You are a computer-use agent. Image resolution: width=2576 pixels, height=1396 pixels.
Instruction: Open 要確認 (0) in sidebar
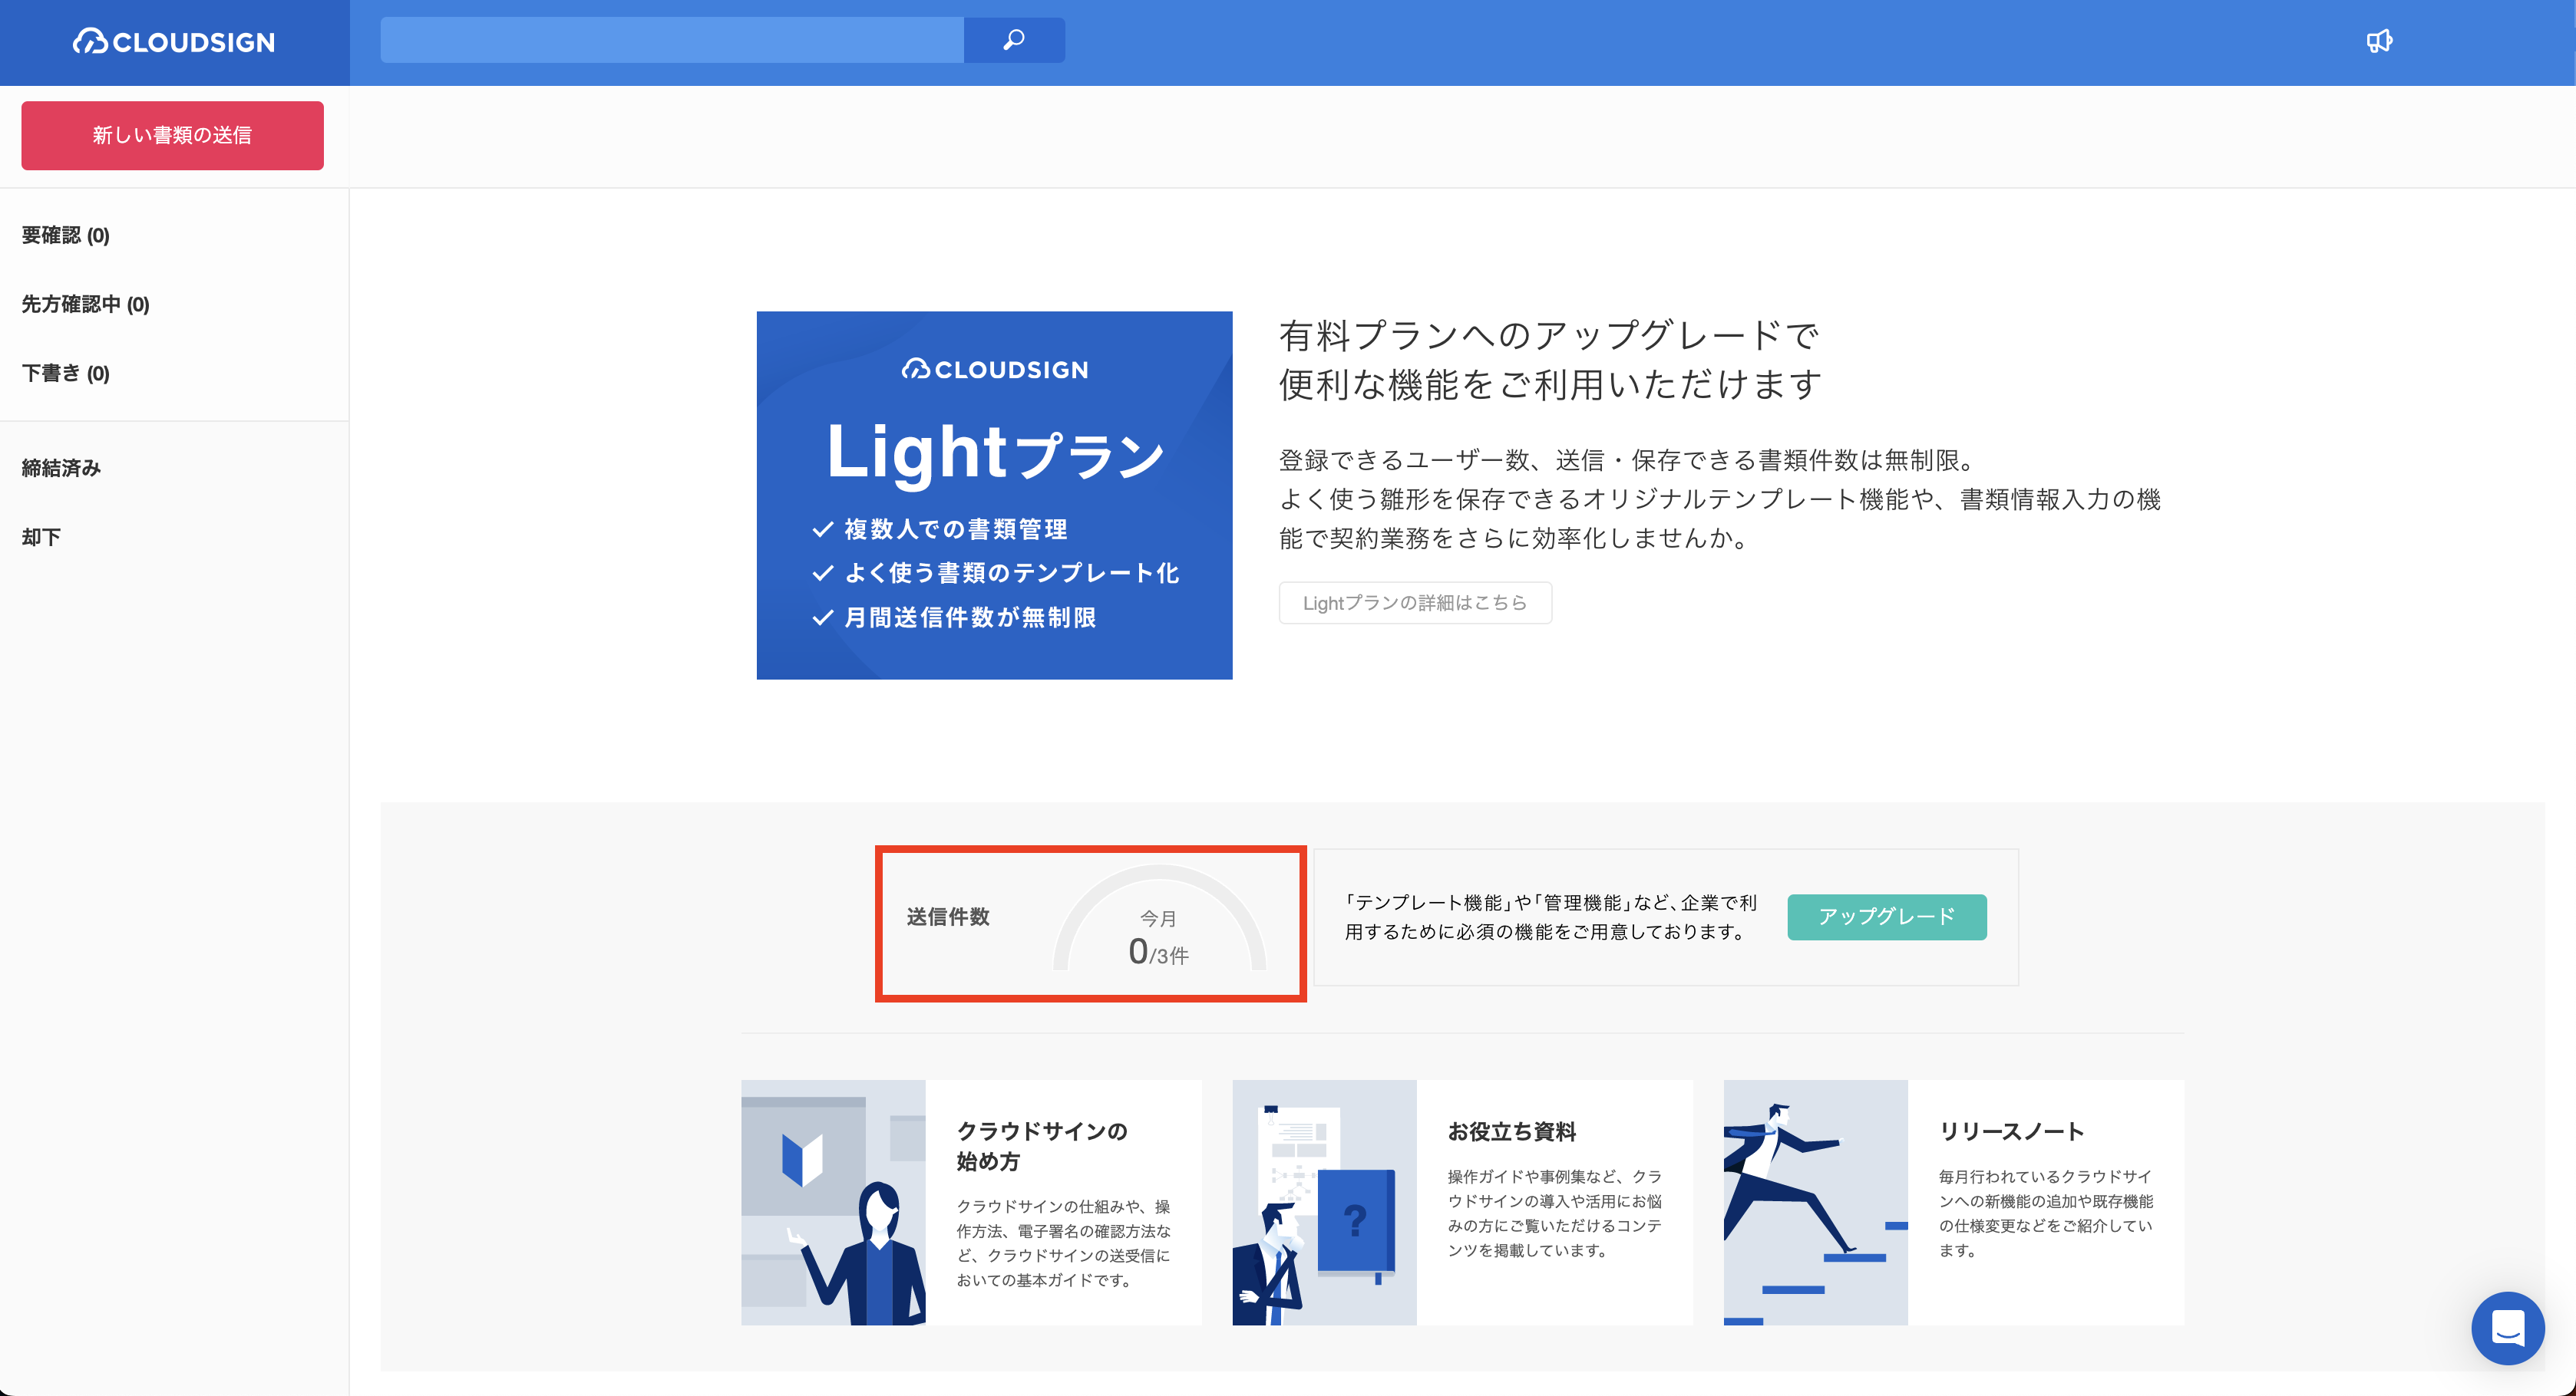(66, 235)
